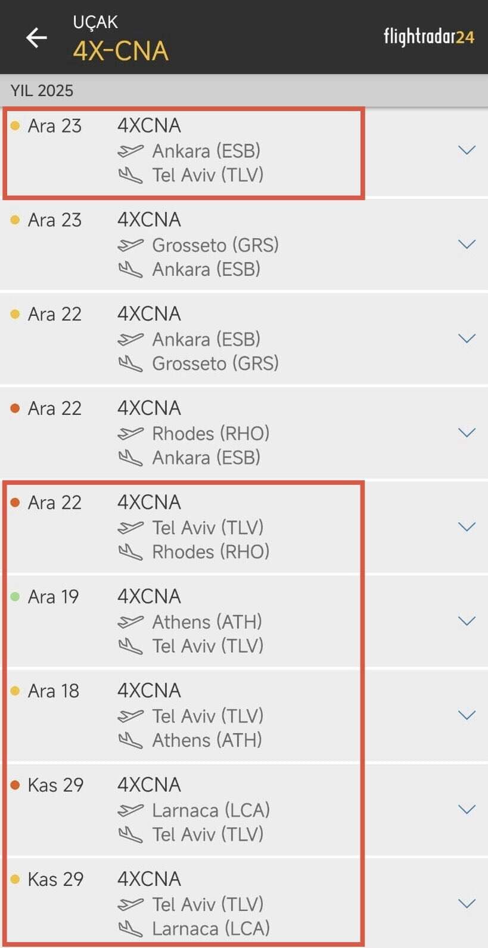
Task: Click takeoff icon next to Grosseto (GRS) departure
Action: (130, 245)
